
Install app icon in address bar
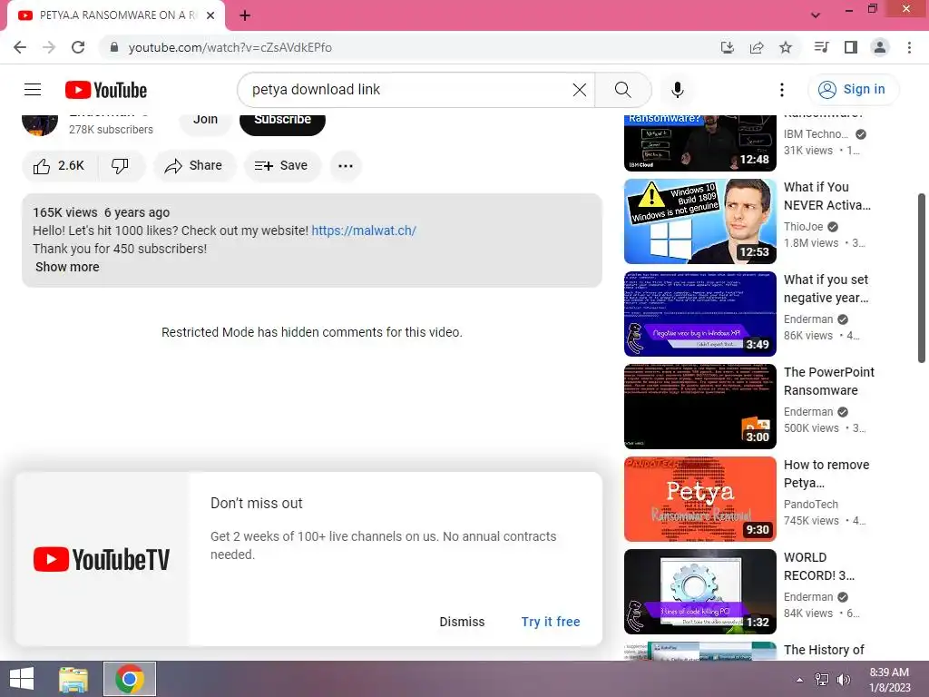[727, 47]
